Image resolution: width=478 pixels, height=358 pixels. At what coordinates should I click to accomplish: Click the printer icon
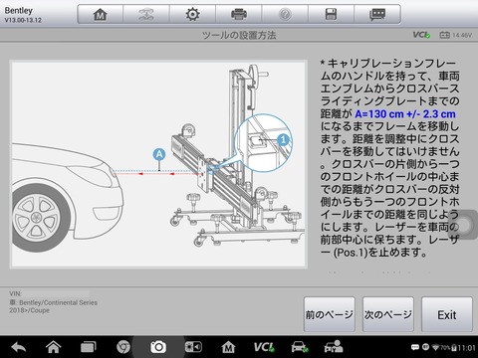(x=239, y=15)
